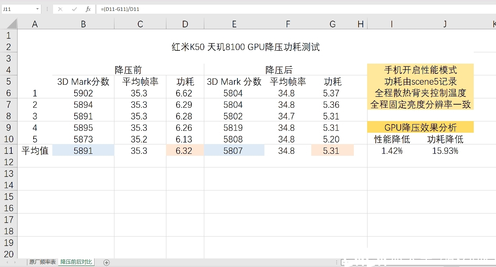Image resolution: width=496 pixels, height=267 pixels.
Task: Select row 11 header
Action: coord(9,150)
